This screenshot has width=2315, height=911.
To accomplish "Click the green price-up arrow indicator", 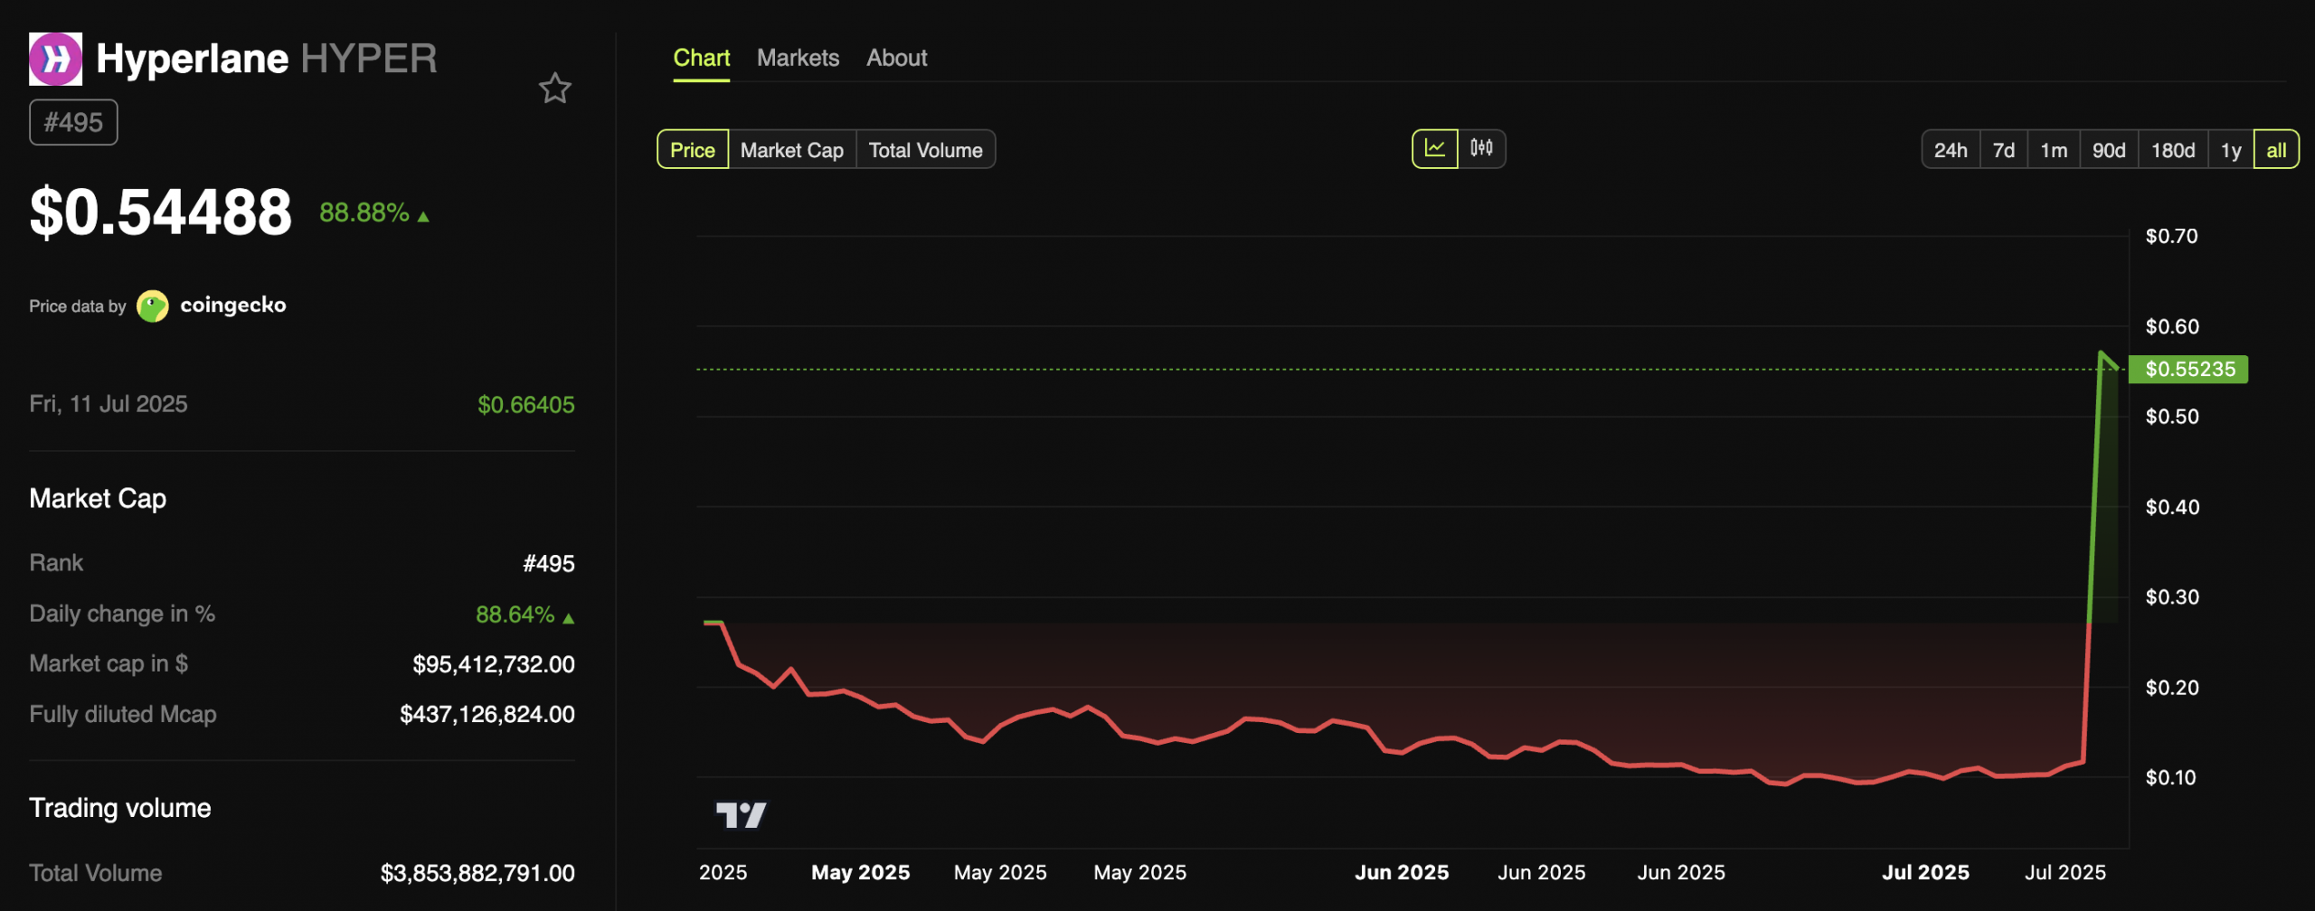I will click(x=423, y=216).
